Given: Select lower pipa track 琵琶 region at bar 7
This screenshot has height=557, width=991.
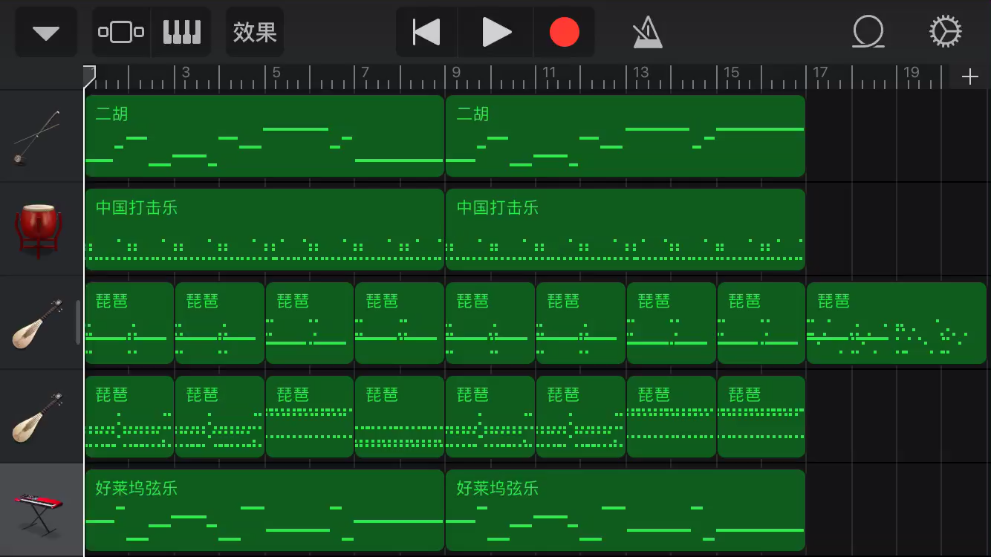Looking at the screenshot, I should pyautogui.click(x=400, y=417).
